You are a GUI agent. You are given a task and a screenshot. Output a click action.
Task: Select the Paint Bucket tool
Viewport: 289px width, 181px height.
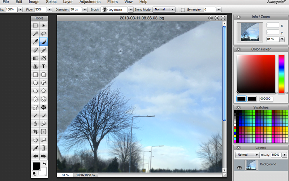[43, 58]
